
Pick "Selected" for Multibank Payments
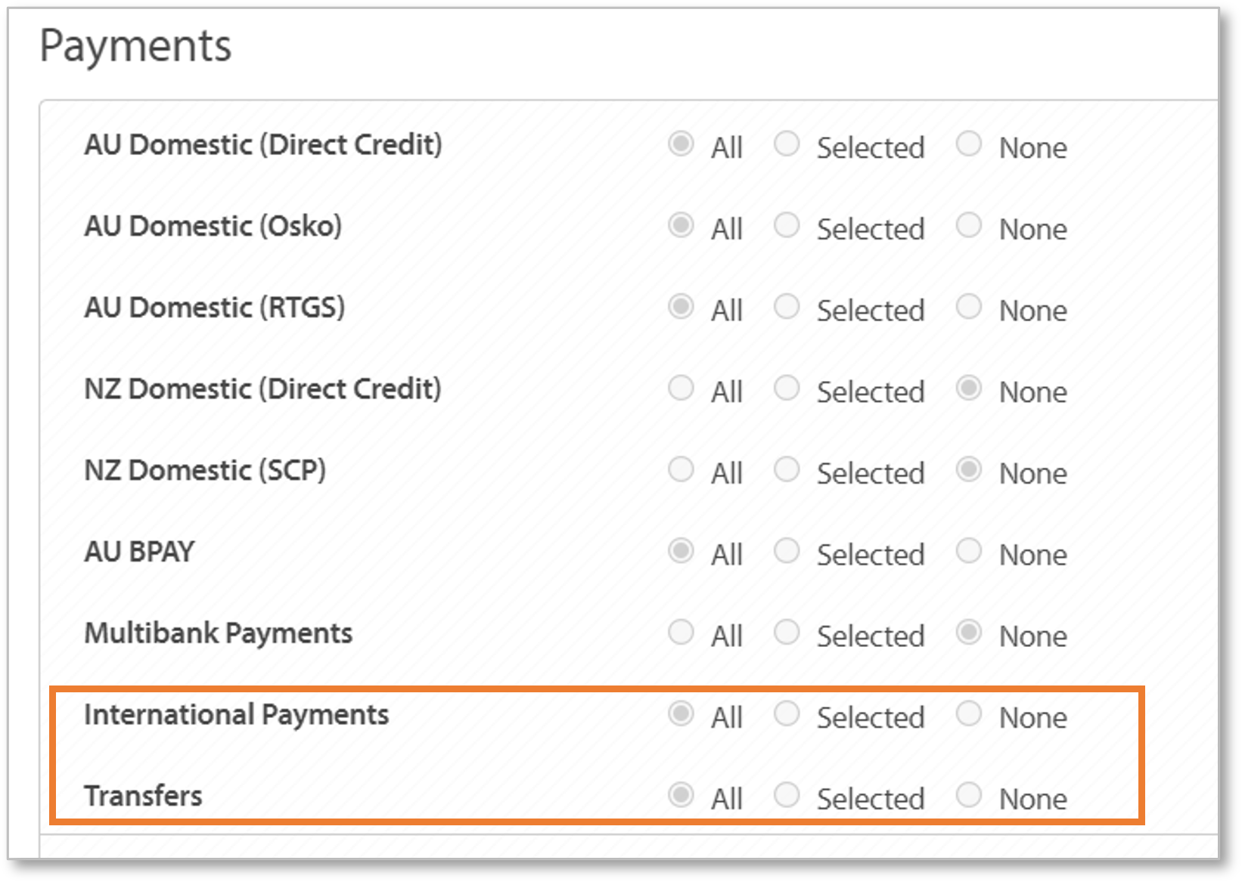coord(787,633)
